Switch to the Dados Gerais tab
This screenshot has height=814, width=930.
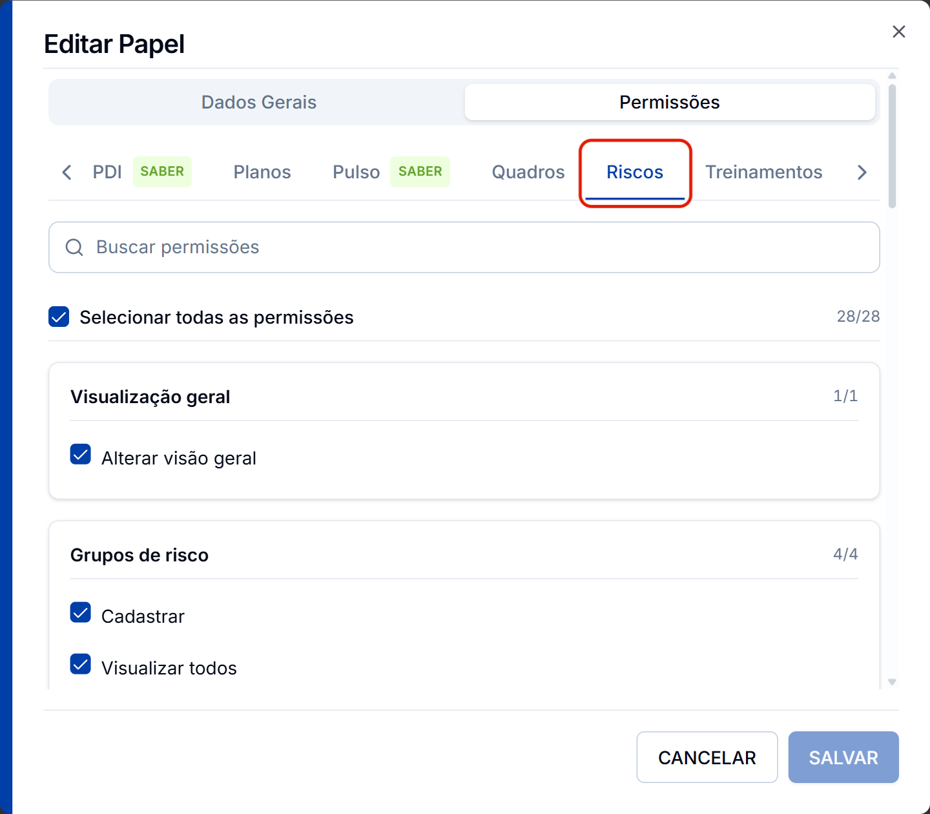tap(258, 102)
